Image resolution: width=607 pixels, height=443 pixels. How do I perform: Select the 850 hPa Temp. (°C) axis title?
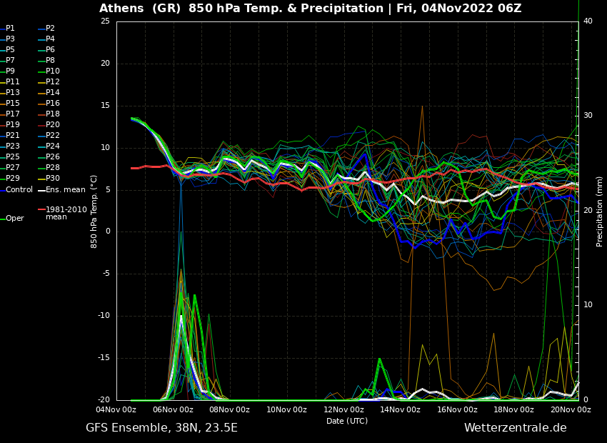94,211
